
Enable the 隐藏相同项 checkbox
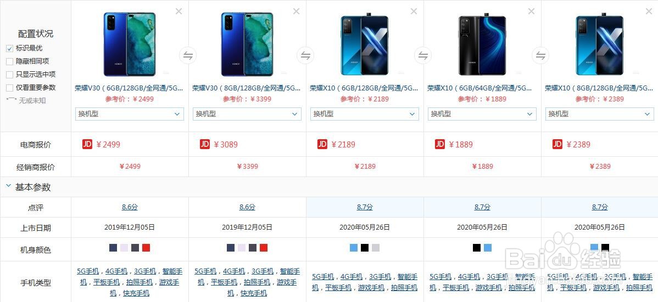point(10,61)
